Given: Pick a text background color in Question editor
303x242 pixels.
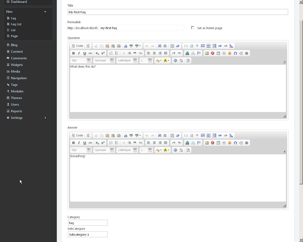Looking at the screenshot, I should [166, 61].
